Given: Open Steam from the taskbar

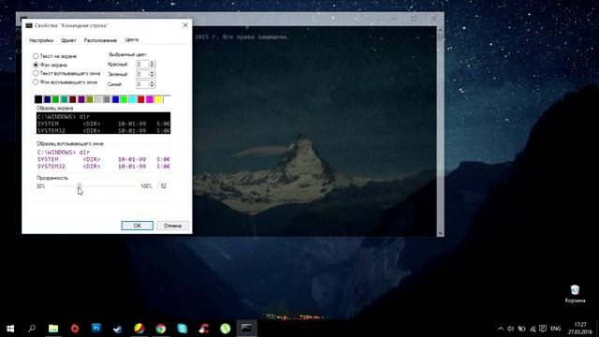Looking at the screenshot, I should coord(118,329).
